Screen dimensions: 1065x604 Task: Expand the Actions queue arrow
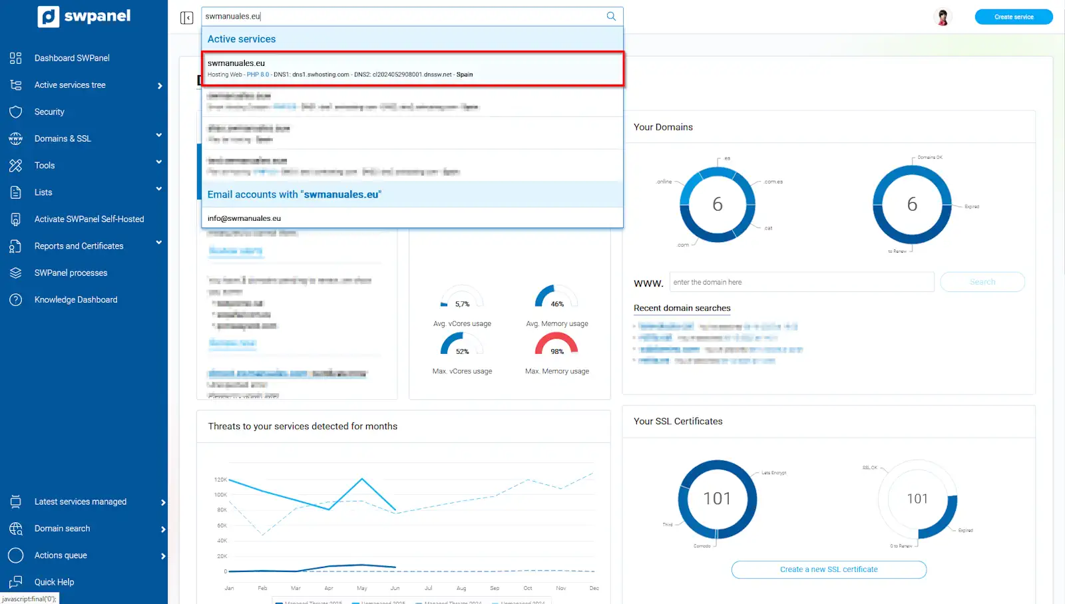163,556
